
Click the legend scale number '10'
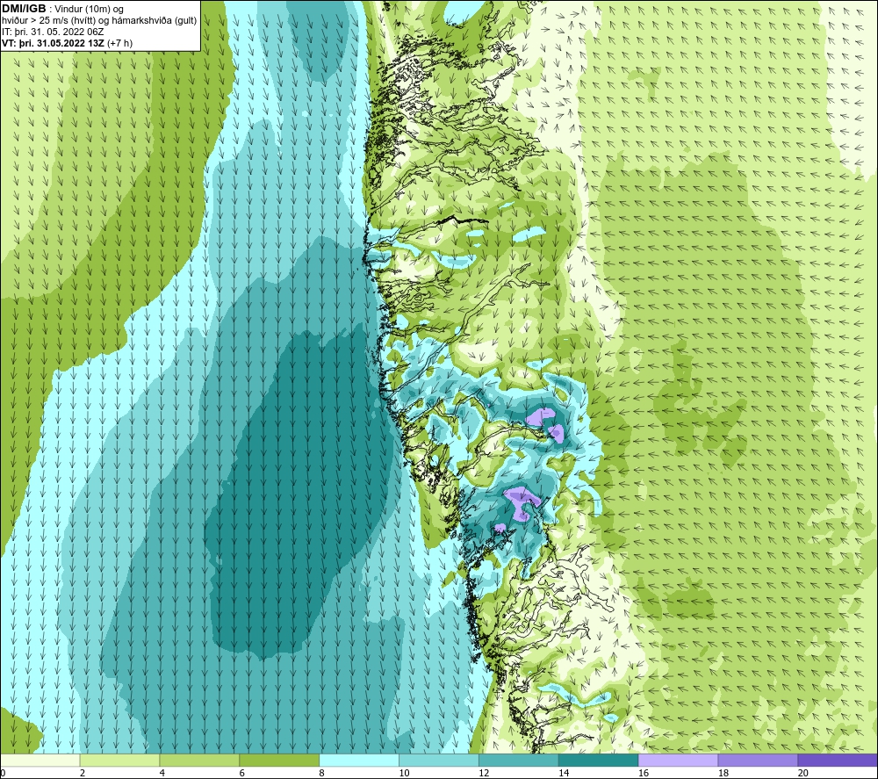pos(404,773)
